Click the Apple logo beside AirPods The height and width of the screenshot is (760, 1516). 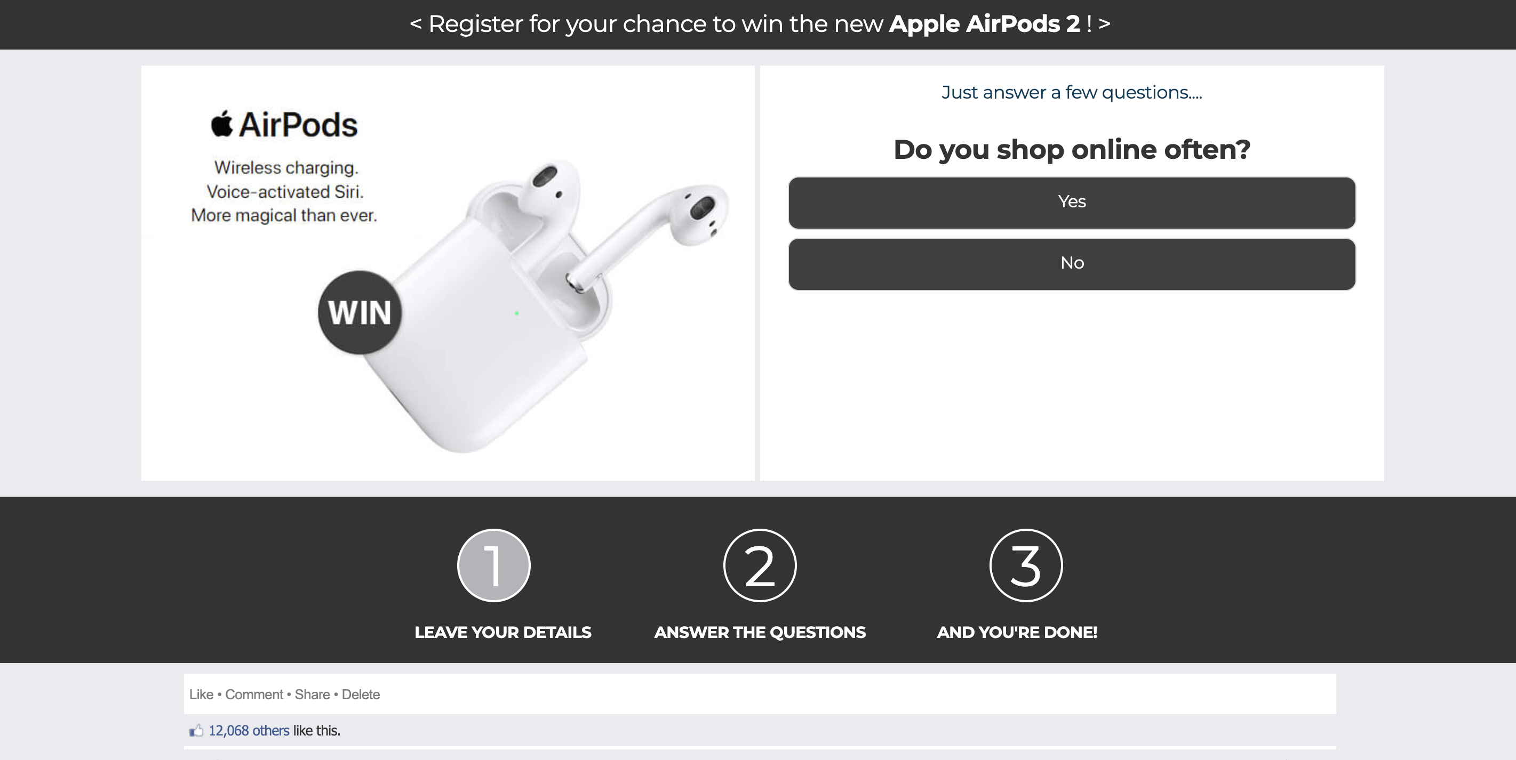222,124
